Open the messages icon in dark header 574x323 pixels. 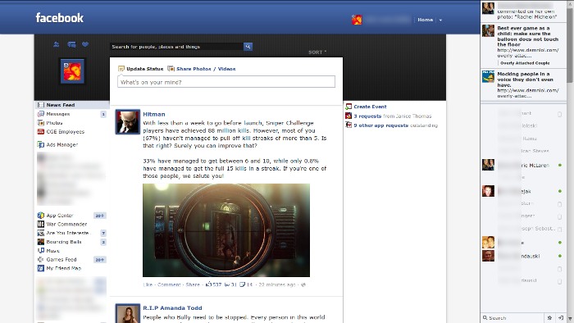coord(71,44)
